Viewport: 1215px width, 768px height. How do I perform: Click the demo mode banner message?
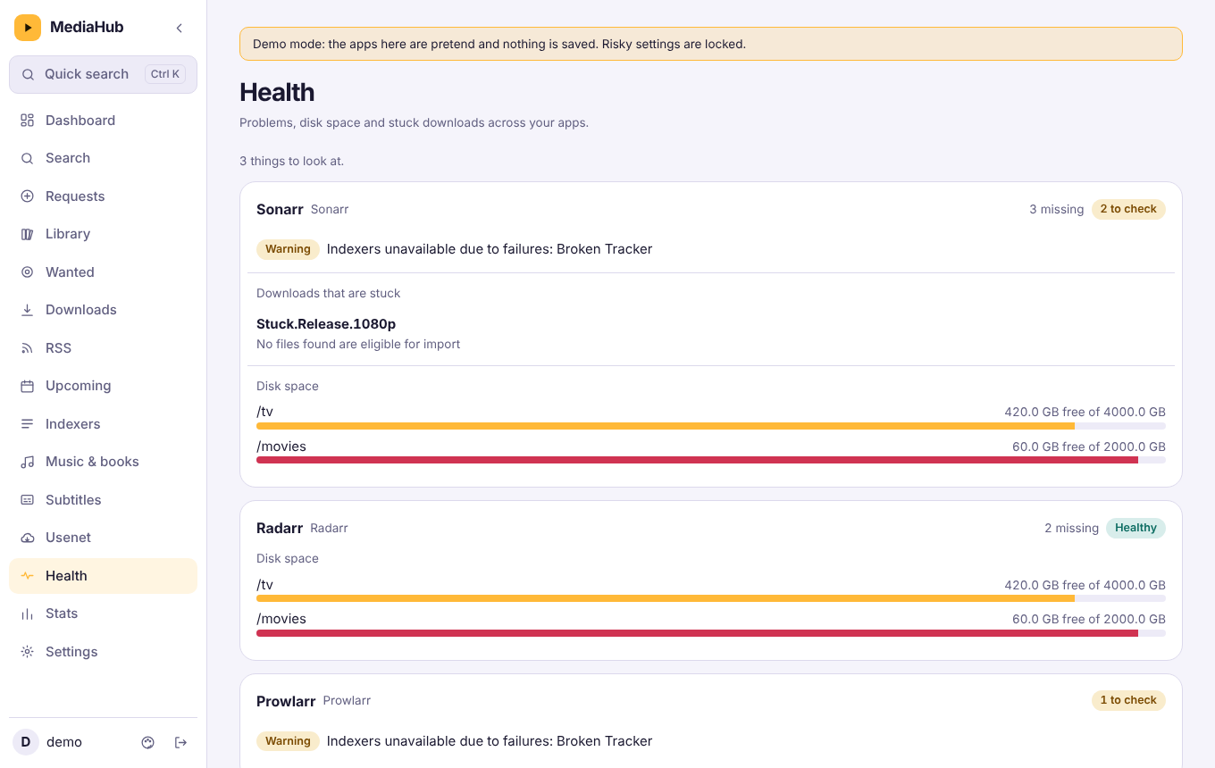[x=499, y=44]
